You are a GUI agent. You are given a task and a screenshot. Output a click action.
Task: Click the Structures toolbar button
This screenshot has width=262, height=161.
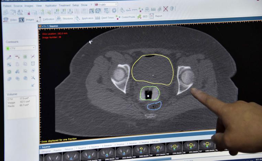pos(65,19)
